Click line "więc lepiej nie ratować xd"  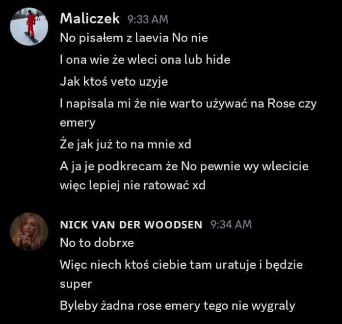coord(132,185)
